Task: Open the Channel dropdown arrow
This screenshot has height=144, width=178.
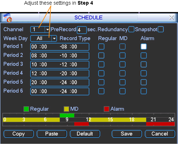Action: pyautogui.click(x=47, y=29)
